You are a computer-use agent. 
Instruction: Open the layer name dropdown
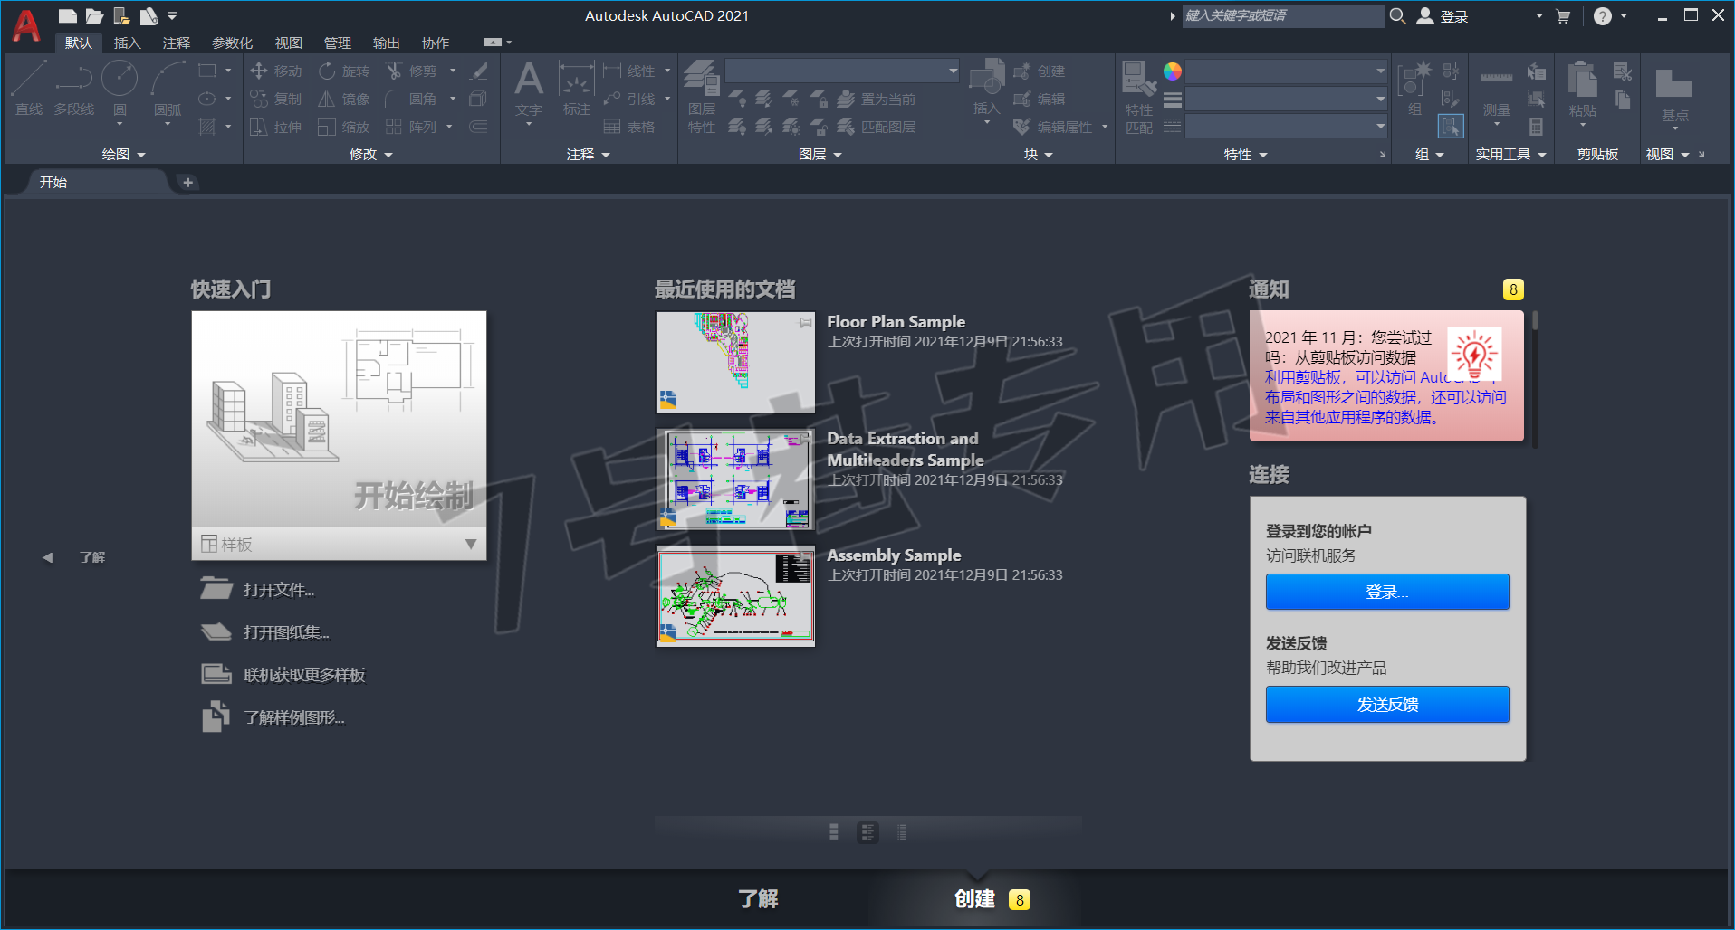pos(842,71)
